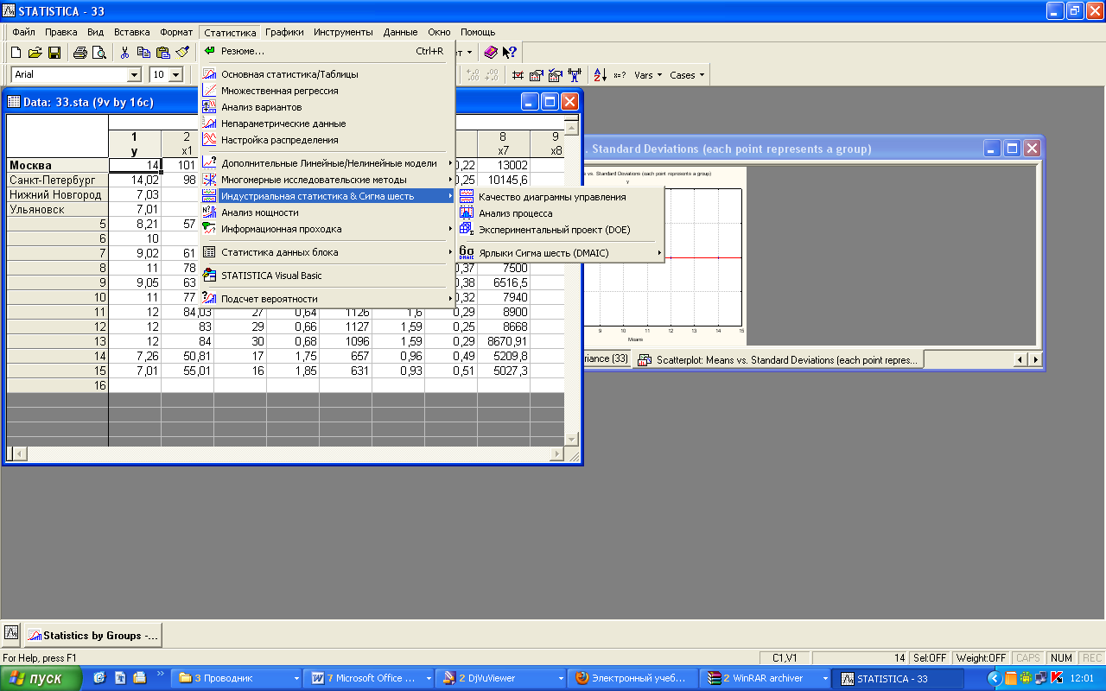
Task: Open the Инструменты menu
Action: click(343, 32)
